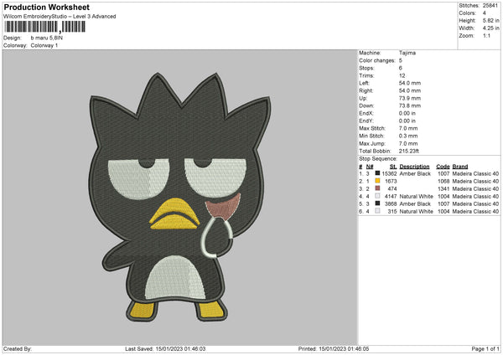Click the Colors count '4' in header

485,13
